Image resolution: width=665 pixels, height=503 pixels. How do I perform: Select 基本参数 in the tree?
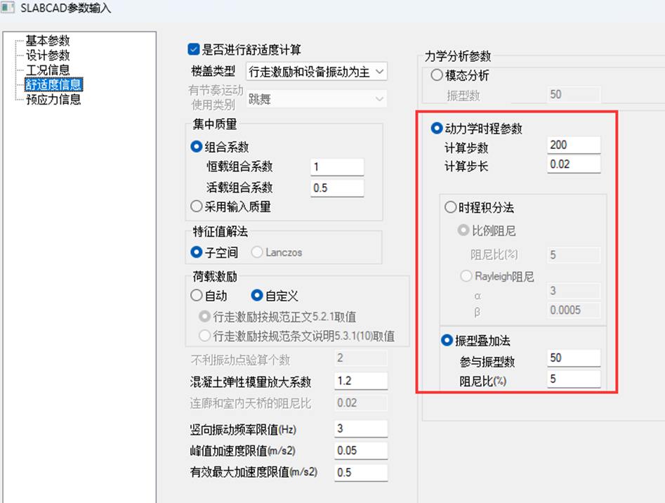tap(48, 41)
